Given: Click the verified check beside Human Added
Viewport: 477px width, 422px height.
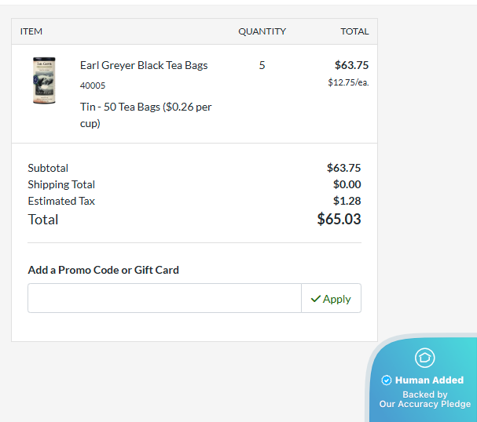Looking at the screenshot, I should click(x=387, y=380).
